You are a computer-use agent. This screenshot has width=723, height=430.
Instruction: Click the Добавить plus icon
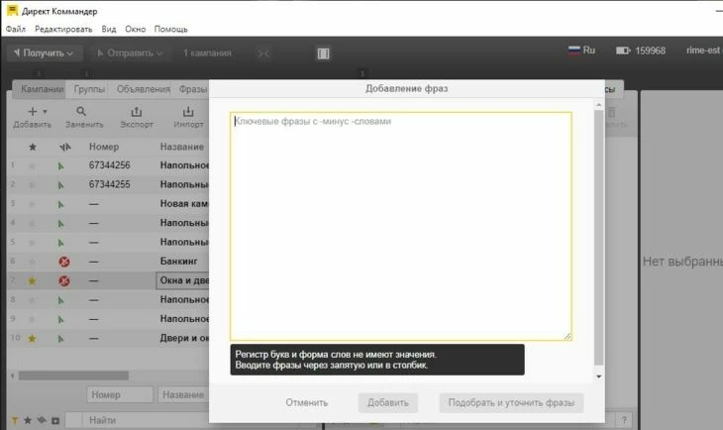click(x=33, y=111)
